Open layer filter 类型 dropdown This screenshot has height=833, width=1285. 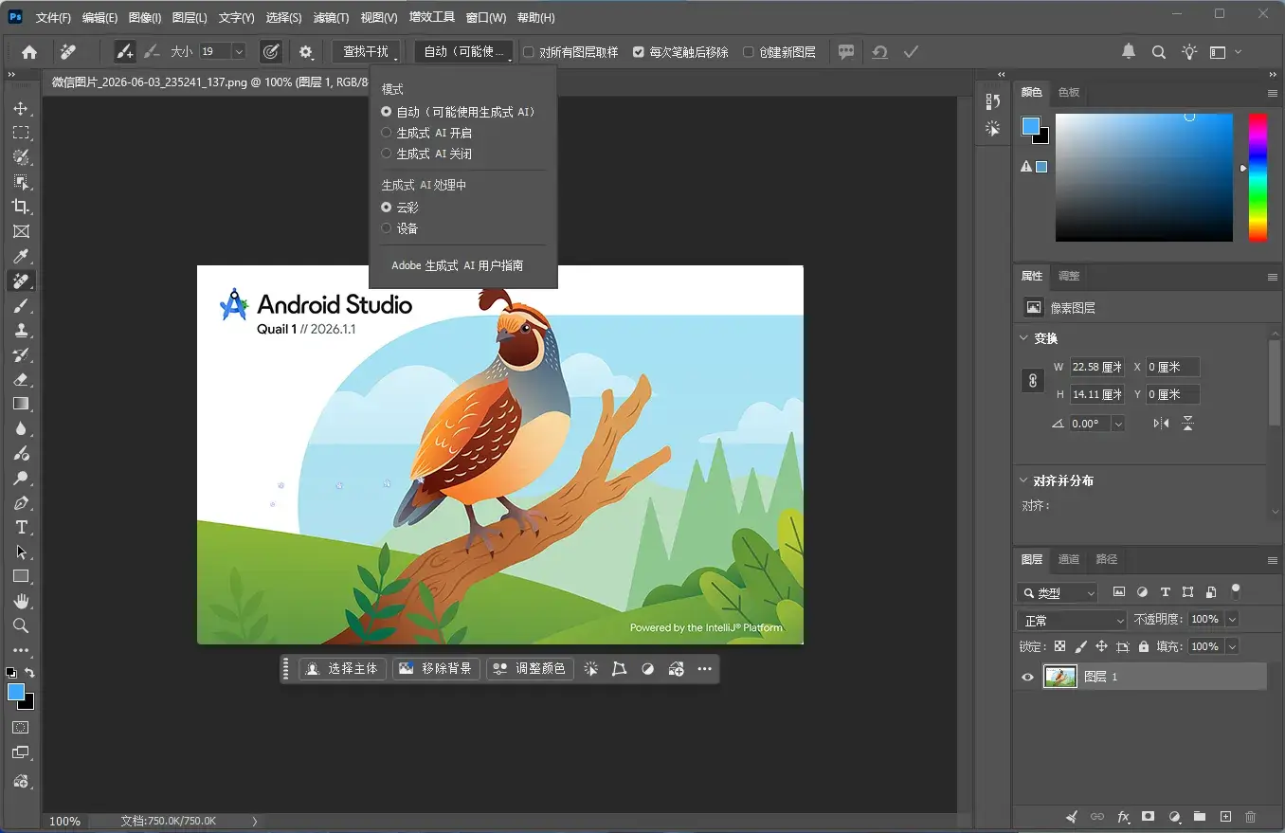pyautogui.click(x=1057, y=593)
